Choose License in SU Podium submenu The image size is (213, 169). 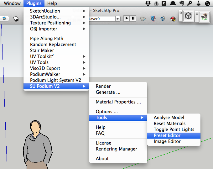click(118, 143)
